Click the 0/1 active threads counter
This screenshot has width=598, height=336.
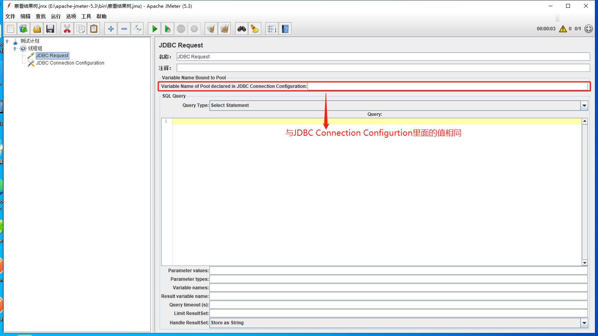(x=578, y=29)
